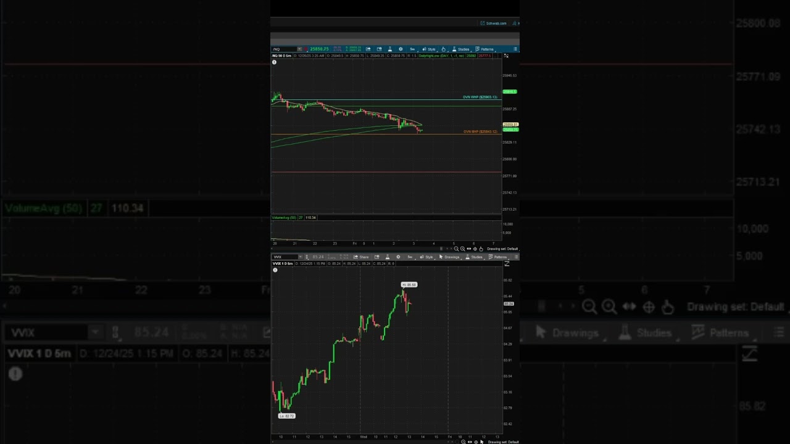This screenshot has height=444, width=790.
Task: Click the chart snapshot icon in the VVIX toolbar
Action: pyautogui.click(x=376, y=257)
